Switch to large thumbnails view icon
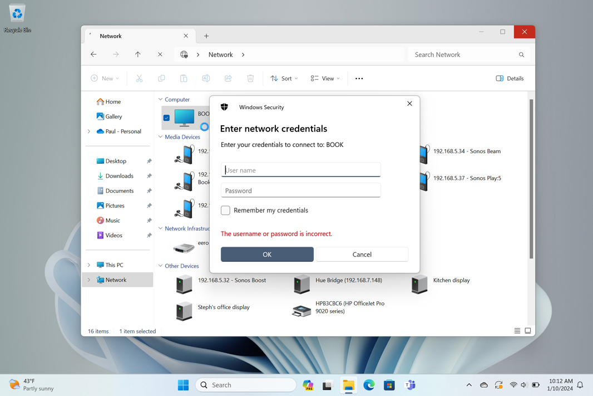This screenshot has height=396, width=593. (x=528, y=331)
